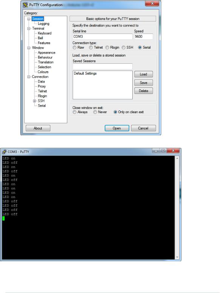The width and height of the screenshot is (220, 293).
Task: Select the Rlogin connection type
Action: 107,48
